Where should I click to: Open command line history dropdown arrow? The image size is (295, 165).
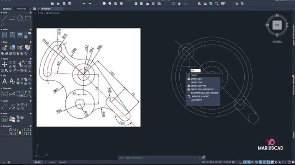(x=199, y=158)
